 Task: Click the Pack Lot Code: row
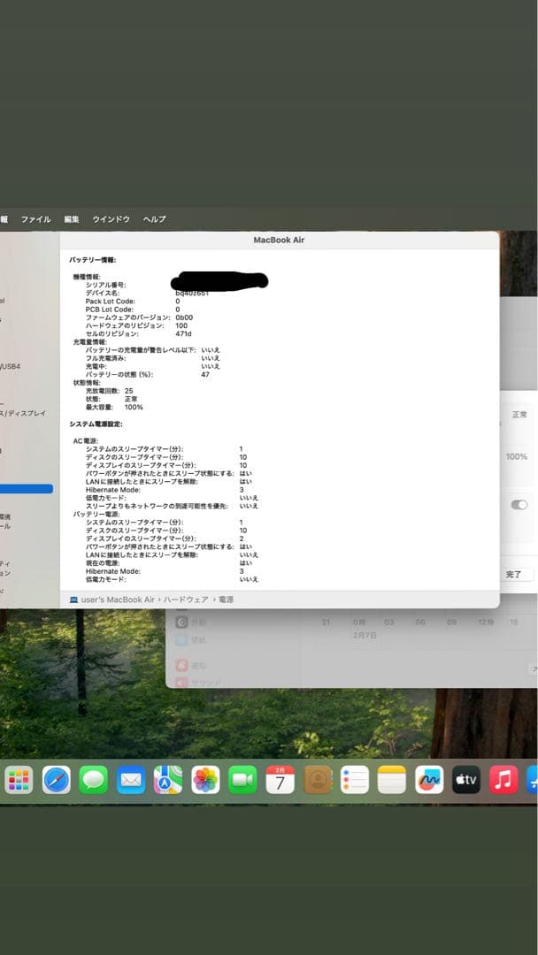pyautogui.click(x=133, y=302)
